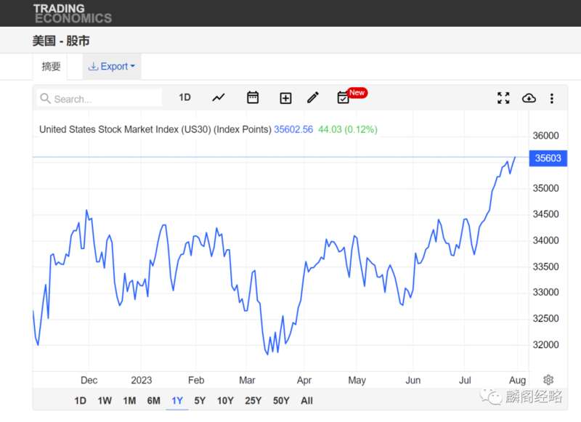
Task: Select the 5Y time range
Action: coord(200,400)
